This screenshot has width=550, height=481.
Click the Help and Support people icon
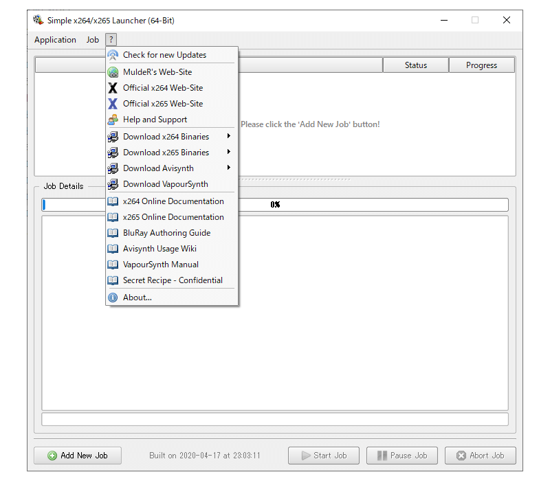coord(113,120)
